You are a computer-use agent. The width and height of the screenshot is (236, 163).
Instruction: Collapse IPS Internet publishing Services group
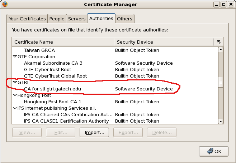point(15,108)
